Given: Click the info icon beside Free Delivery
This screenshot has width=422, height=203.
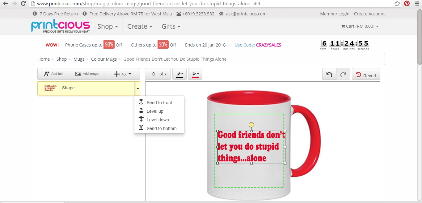Looking at the screenshot, I should (85, 14).
